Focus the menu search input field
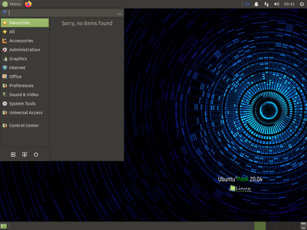Screen dimensions: 307x230 [x=62, y=13]
